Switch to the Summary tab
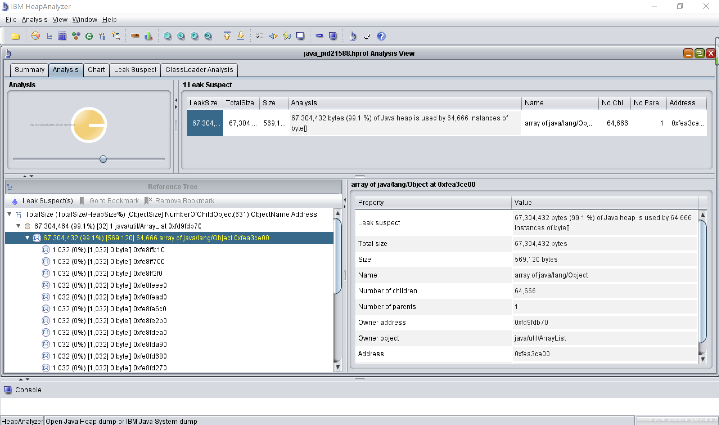Viewport: 719px width, 425px height. 29,69
